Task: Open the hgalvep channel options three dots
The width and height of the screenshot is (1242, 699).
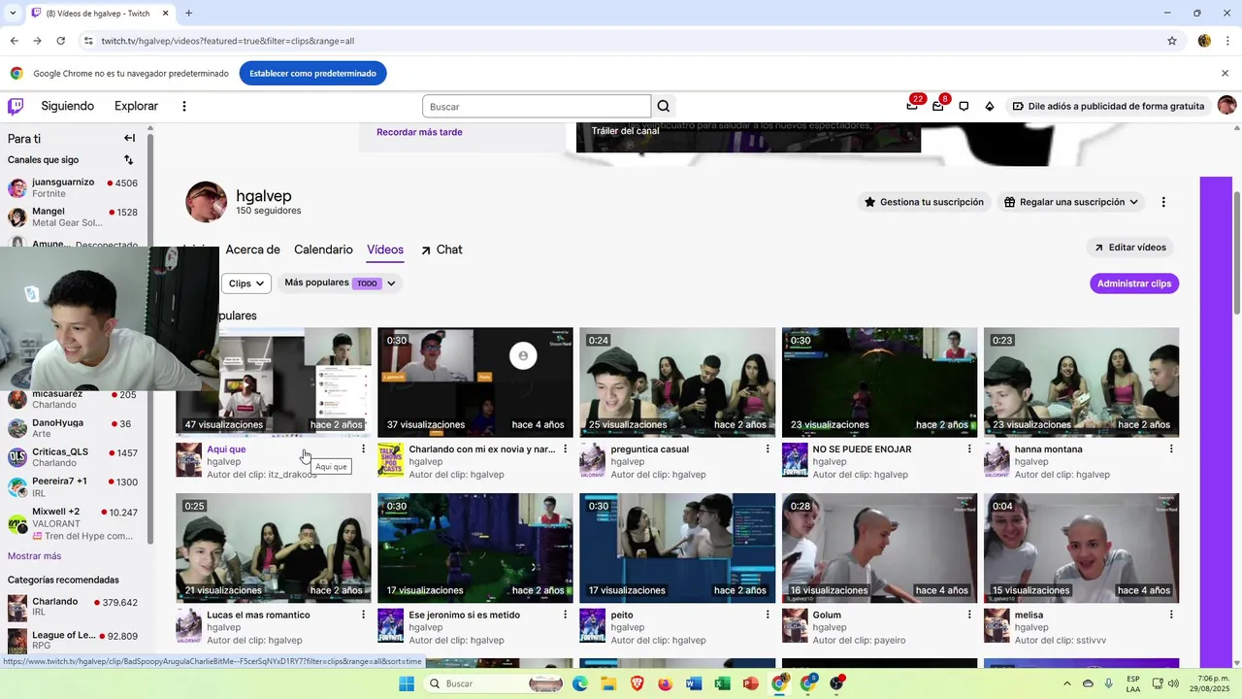Action: 1163,202
